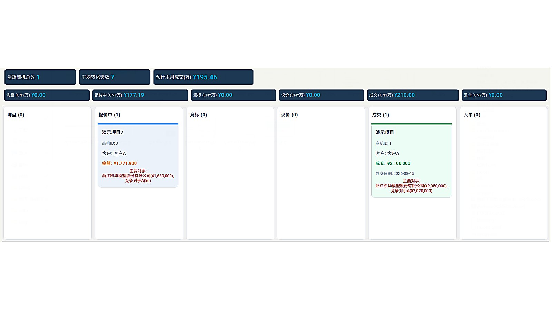Click the 成交: ¥2,100,000 amount

pyautogui.click(x=393, y=163)
